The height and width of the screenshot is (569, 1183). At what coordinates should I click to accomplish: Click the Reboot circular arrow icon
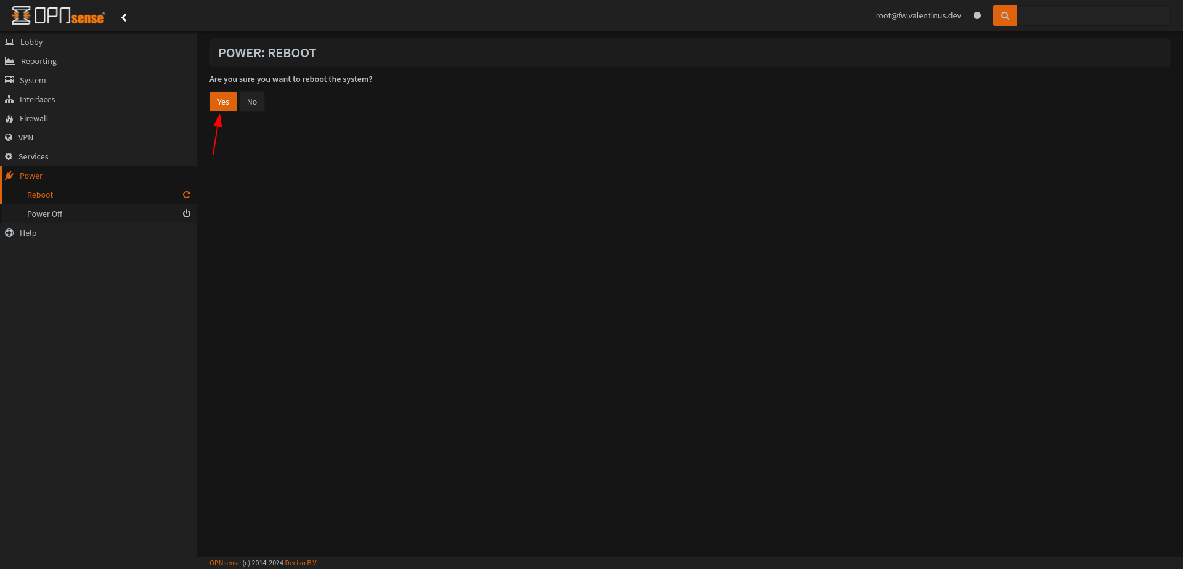pyautogui.click(x=187, y=195)
